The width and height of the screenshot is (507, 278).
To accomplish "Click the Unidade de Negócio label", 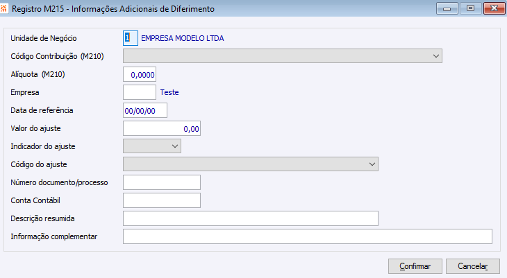I will [44, 38].
